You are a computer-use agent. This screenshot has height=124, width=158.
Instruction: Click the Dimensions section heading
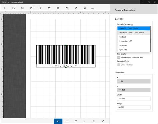[x=120, y=72]
